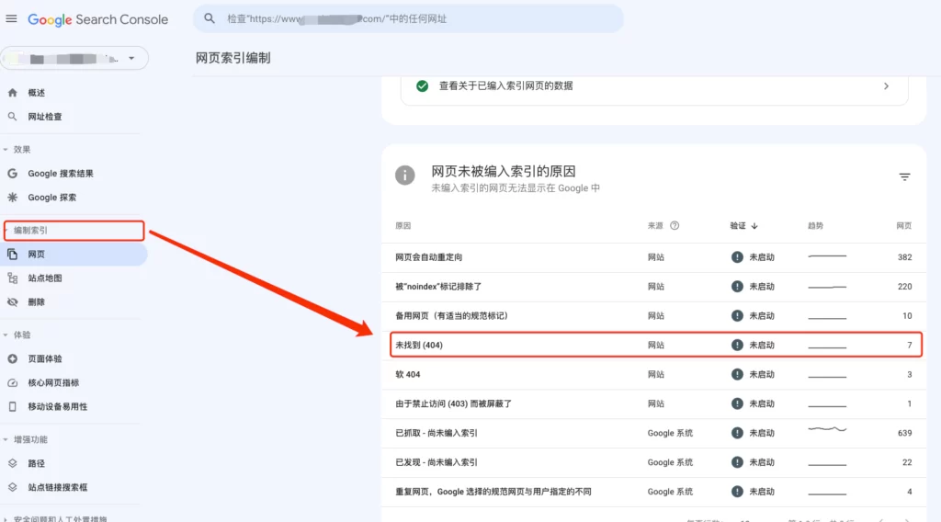Click the alert icon in 软 404 row

[737, 374]
